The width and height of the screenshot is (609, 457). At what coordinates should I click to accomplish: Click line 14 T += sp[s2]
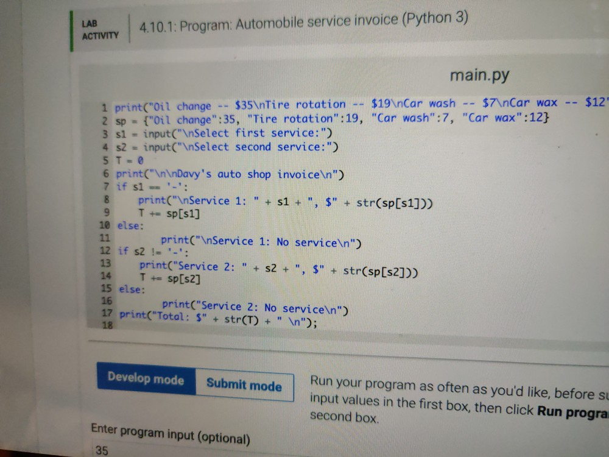point(170,278)
